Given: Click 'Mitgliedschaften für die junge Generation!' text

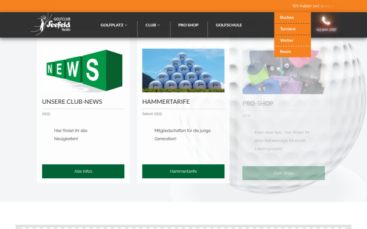Looking at the screenshot, I should (x=182, y=134).
